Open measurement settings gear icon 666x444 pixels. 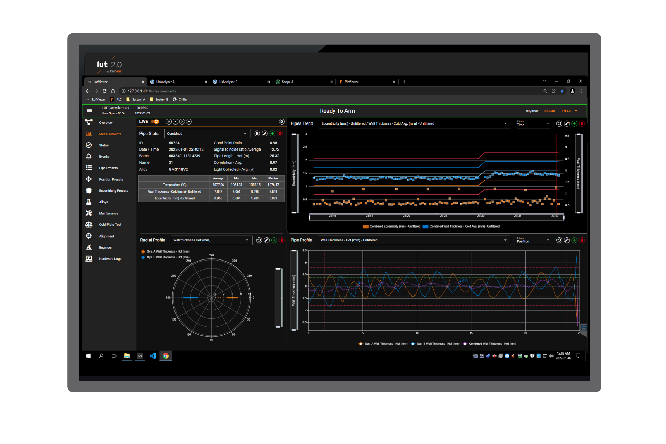(282, 122)
